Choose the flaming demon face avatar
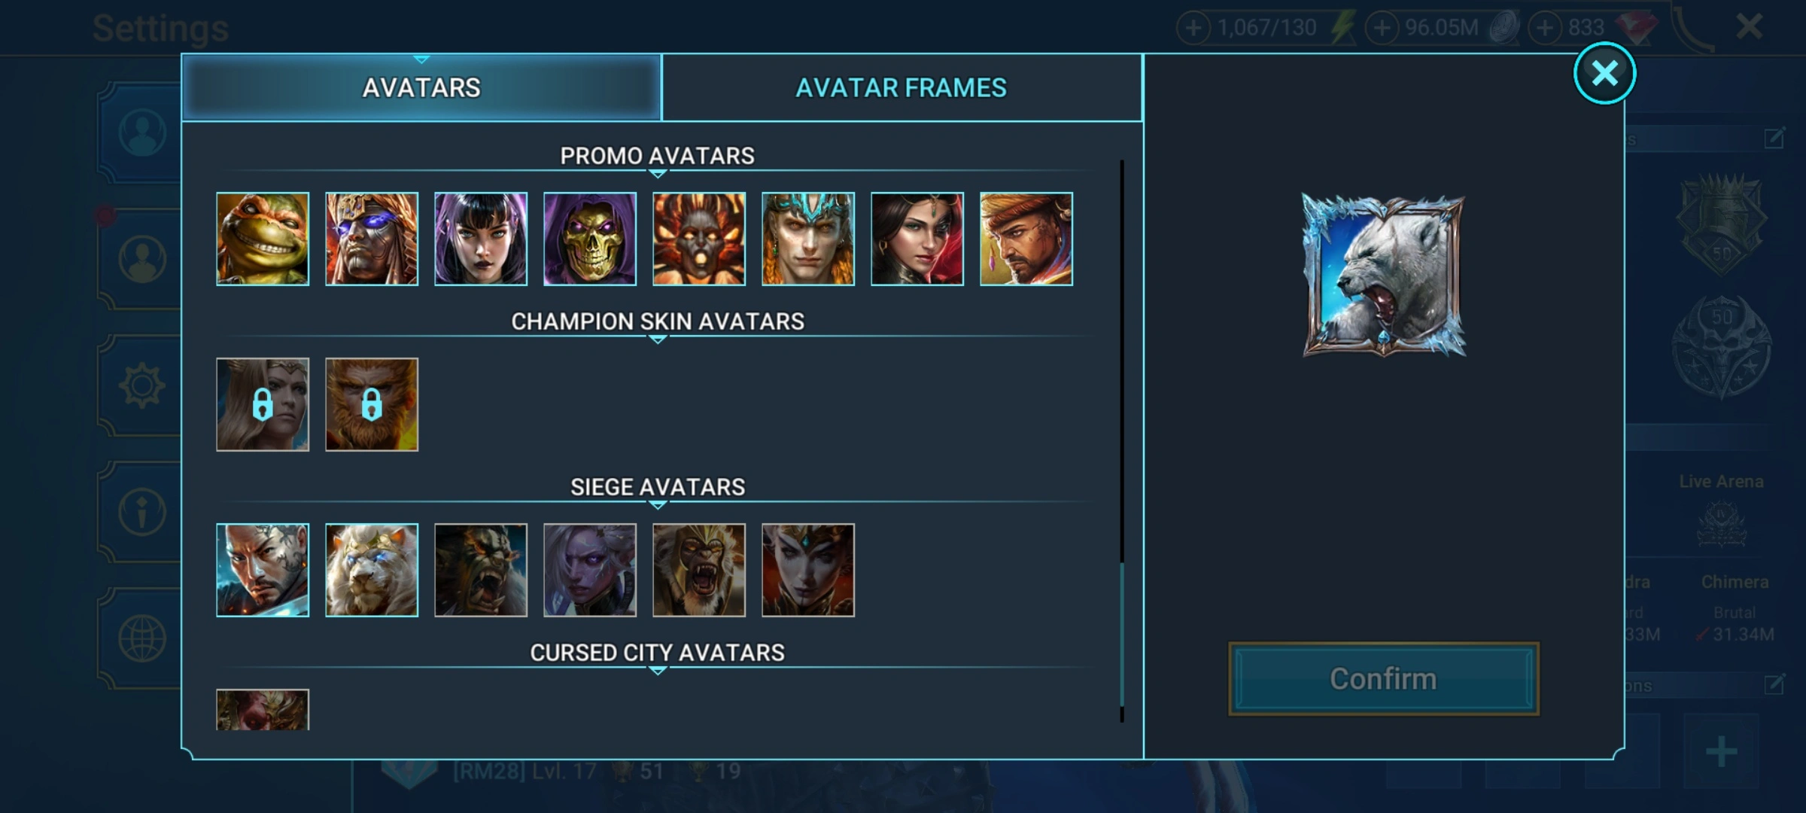 699,239
